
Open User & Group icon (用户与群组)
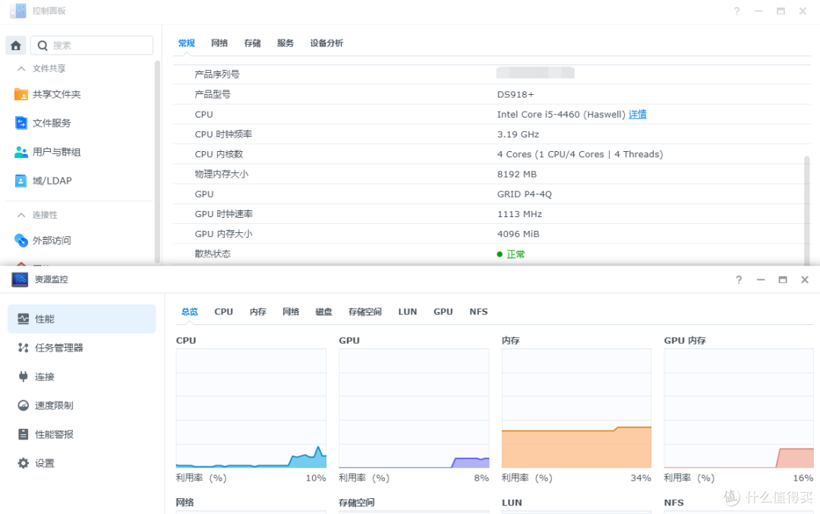[x=21, y=152]
